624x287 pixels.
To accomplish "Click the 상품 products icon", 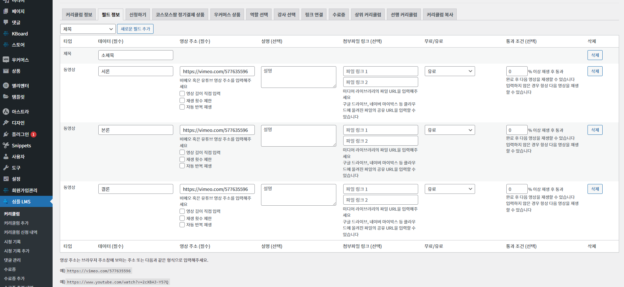I will point(6,71).
